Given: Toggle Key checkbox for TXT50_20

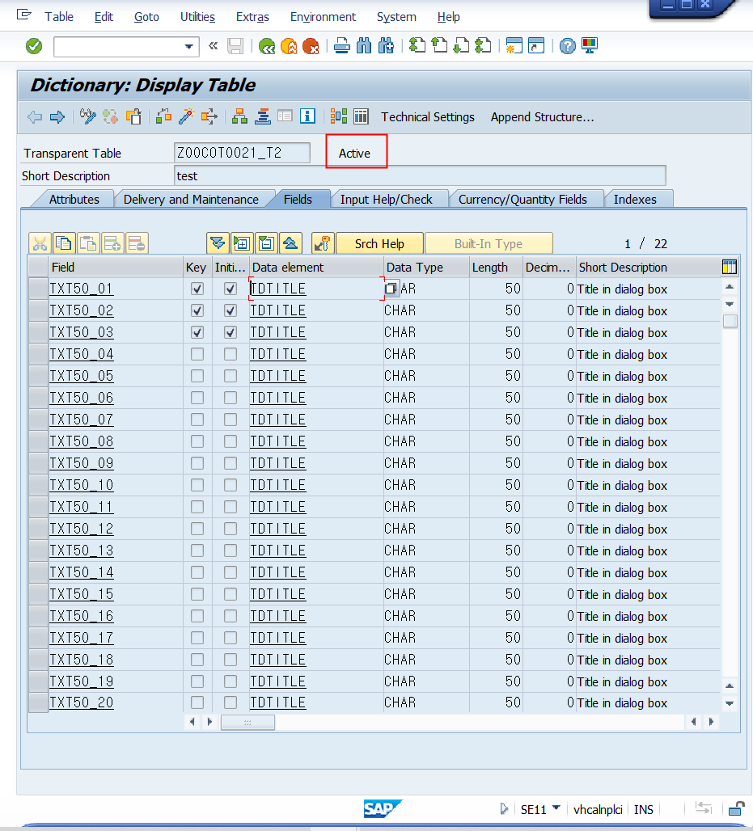Looking at the screenshot, I should (x=197, y=702).
